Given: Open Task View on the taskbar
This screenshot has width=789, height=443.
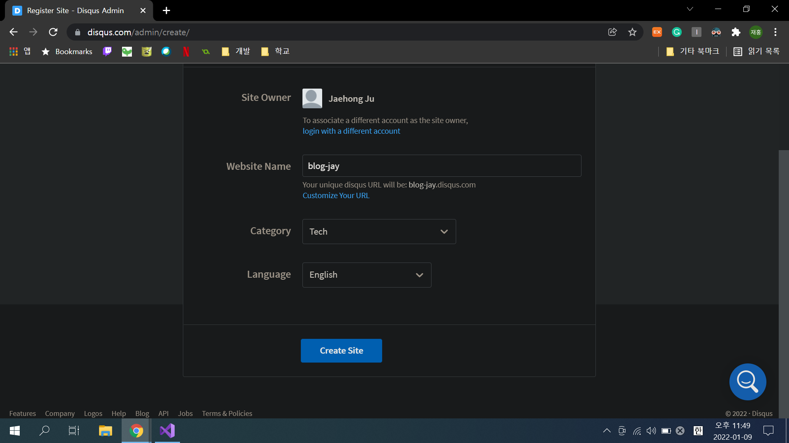Looking at the screenshot, I should coord(74,431).
